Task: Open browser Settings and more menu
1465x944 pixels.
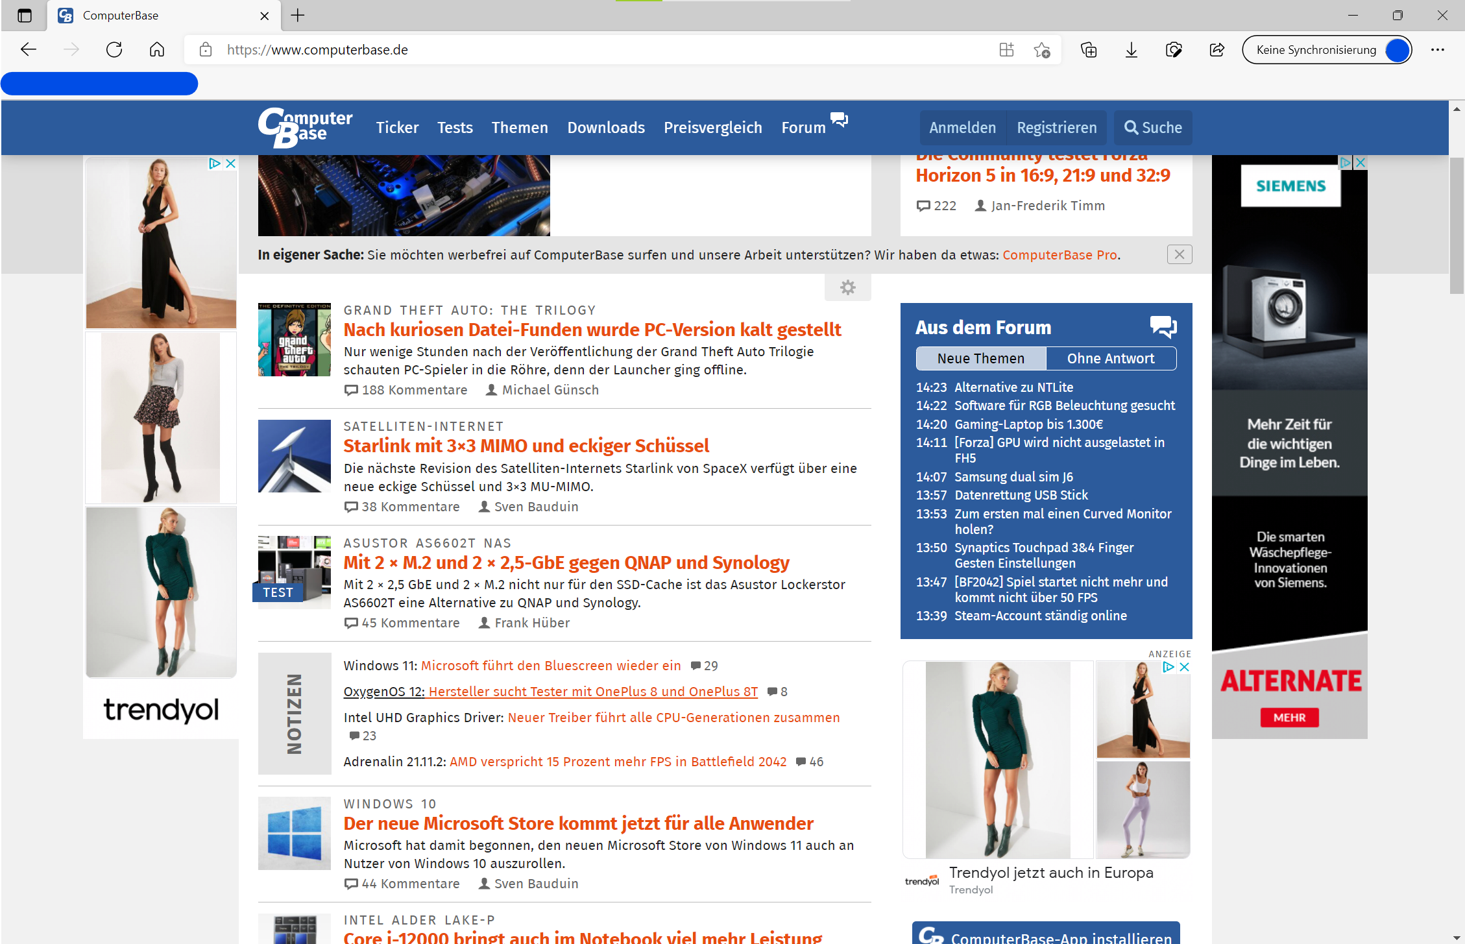Action: pyautogui.click(x=1437, y=50)
